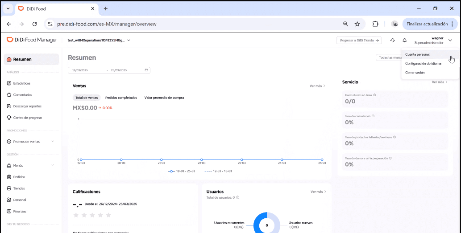Image resolution: width=461 pixels, height=233 pixels.
Task: Open the store selector dropdown
Action: [x=129, y=40]
